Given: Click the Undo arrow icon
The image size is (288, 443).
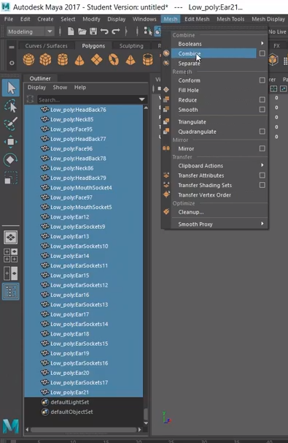Looking at the screenshot, I should point(104,31).
